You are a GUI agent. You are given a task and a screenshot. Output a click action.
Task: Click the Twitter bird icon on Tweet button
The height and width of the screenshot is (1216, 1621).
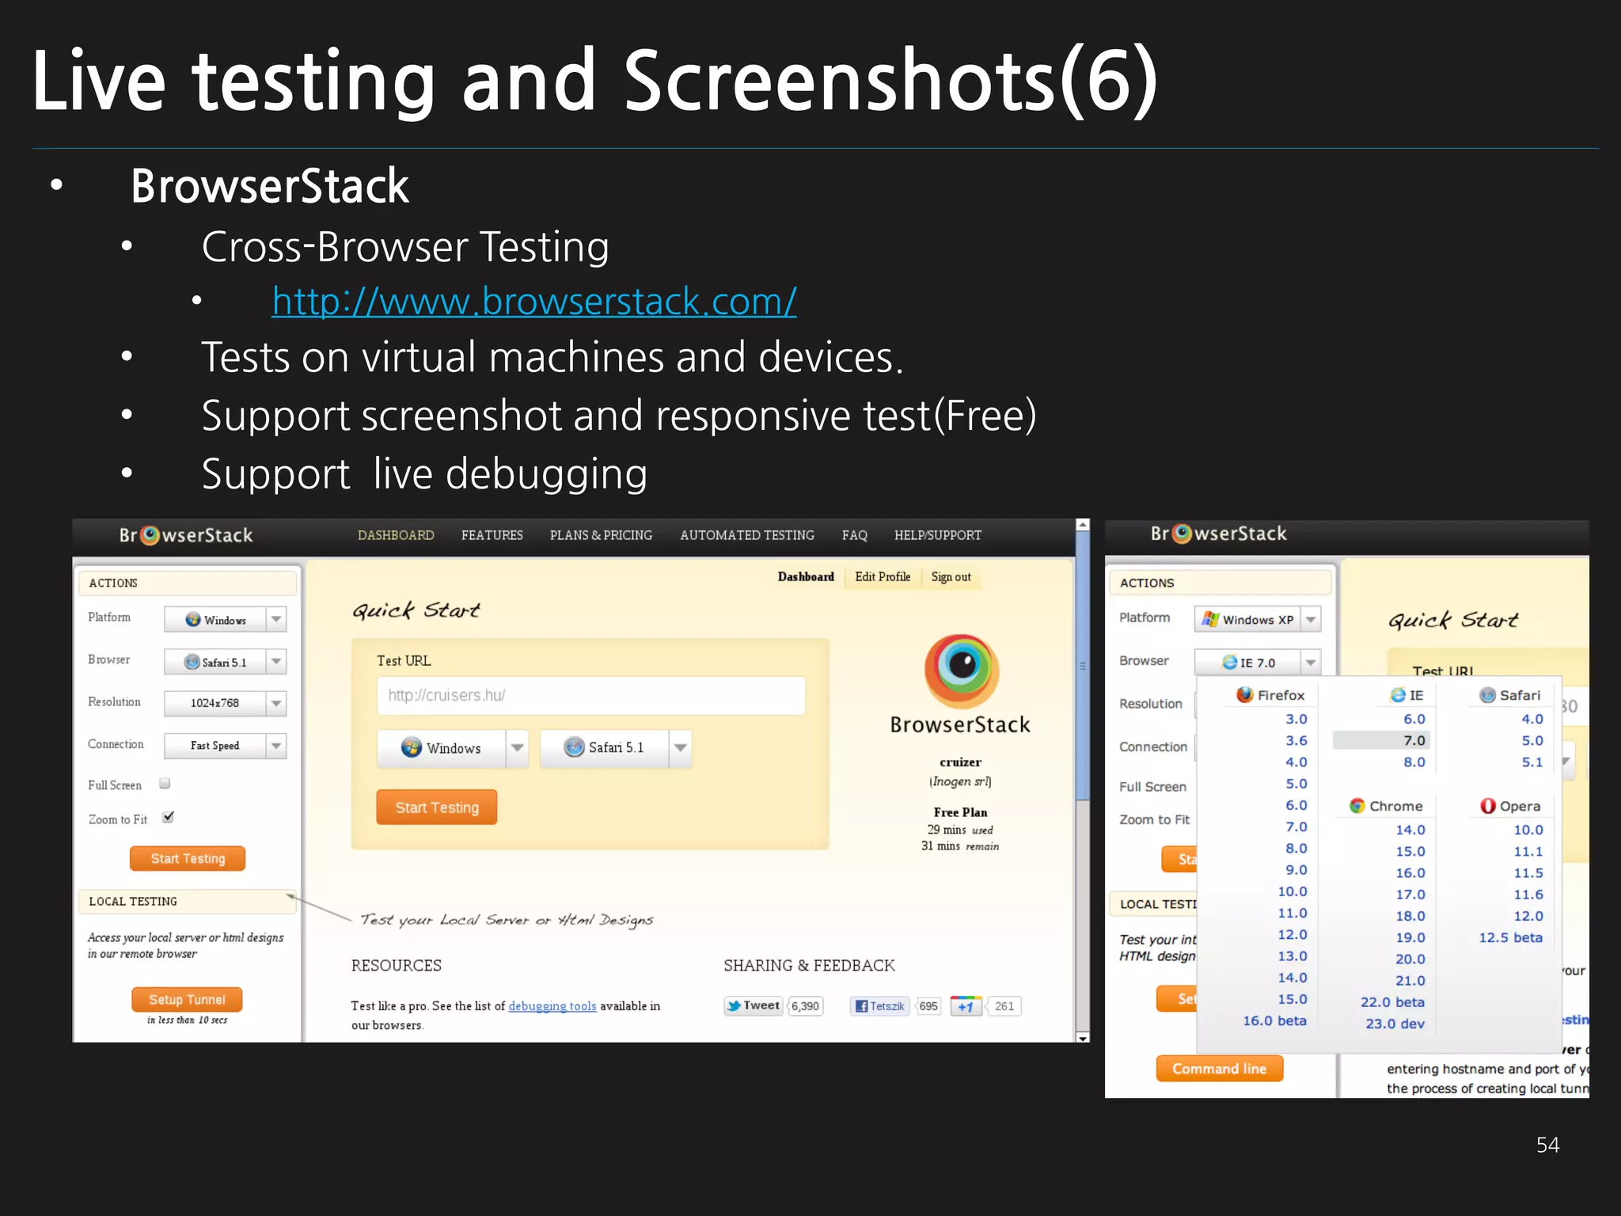734,1006
